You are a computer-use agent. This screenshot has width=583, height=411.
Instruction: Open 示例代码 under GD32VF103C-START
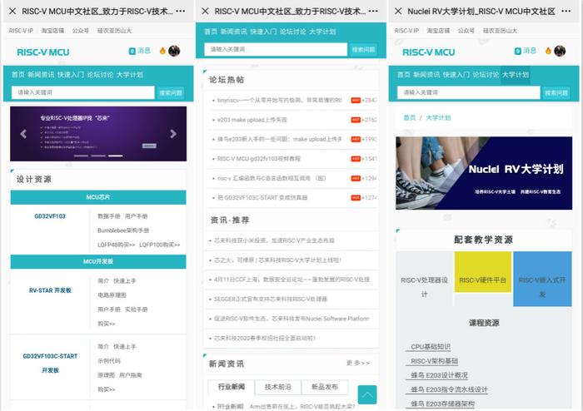[x=109, y=361]
